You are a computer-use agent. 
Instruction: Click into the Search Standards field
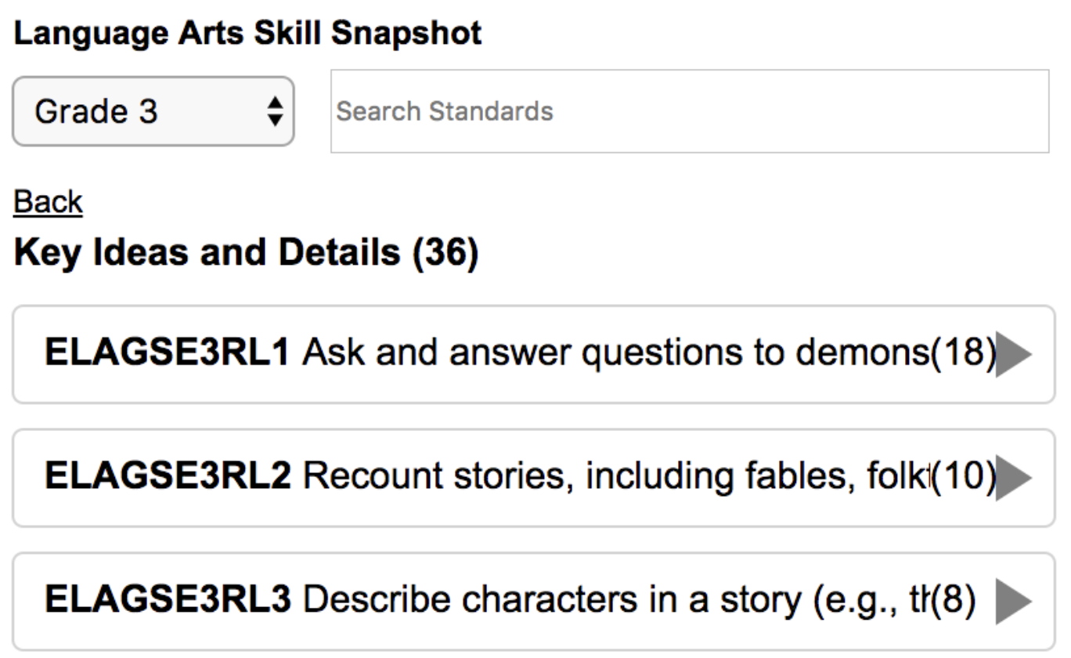[x=689, y=110]
